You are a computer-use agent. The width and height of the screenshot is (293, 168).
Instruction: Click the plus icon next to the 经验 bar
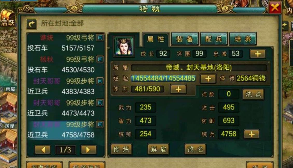pos(208,78)
